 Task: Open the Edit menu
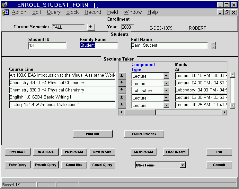37,12
